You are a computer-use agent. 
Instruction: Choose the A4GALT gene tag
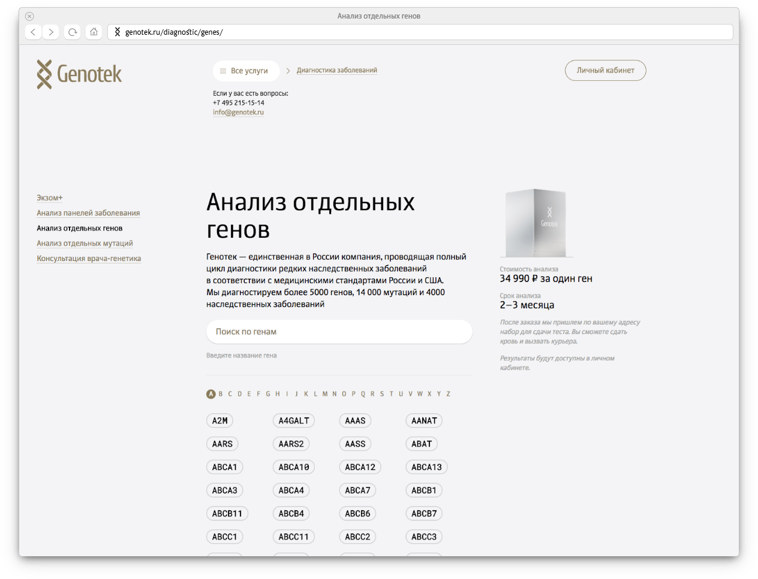(293, 421)
